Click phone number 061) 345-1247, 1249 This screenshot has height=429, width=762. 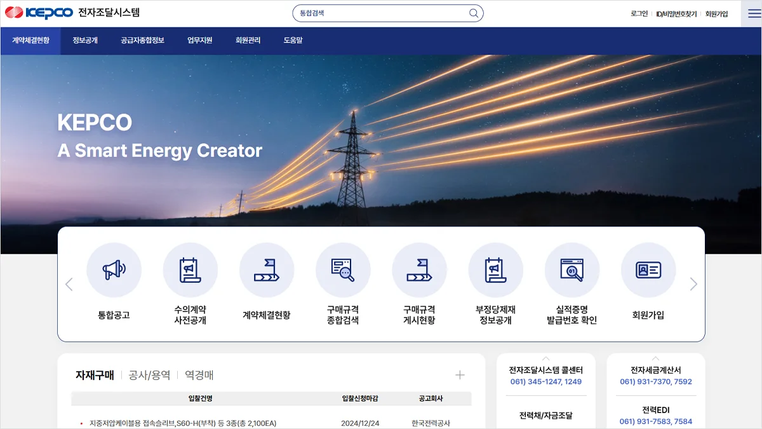(x=546, y=382)
